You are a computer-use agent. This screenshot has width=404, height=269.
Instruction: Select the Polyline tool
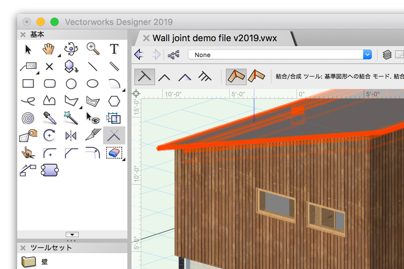pyautogui.click(x=49, y=100)
